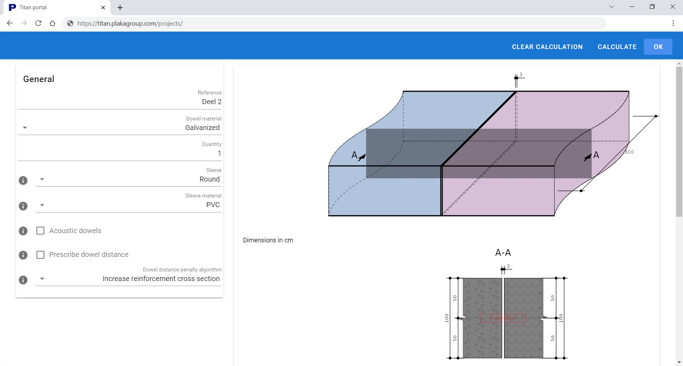The image size is (683, 366).
Task: Navigate back with browser back arrow
Action: click(10, 23)
